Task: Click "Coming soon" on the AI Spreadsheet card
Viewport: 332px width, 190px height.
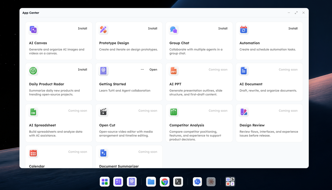Action: (78, 111)
